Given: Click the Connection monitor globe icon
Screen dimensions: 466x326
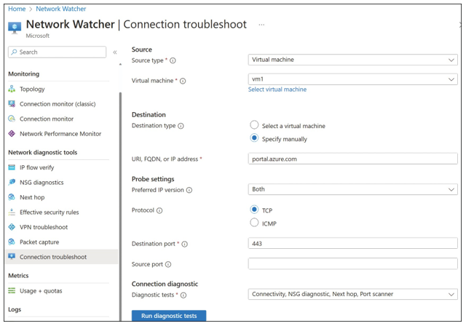Looking at the screenshot, I should tap(12, 119).
